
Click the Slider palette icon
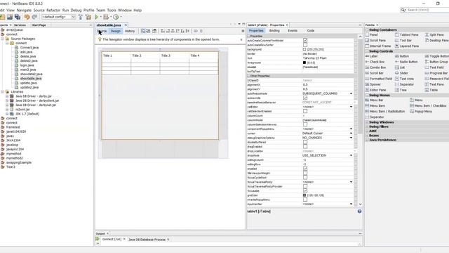(396, 73)
